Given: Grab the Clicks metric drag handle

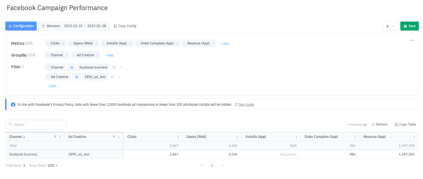Looking at the screenshot, I should coord(48,43).
